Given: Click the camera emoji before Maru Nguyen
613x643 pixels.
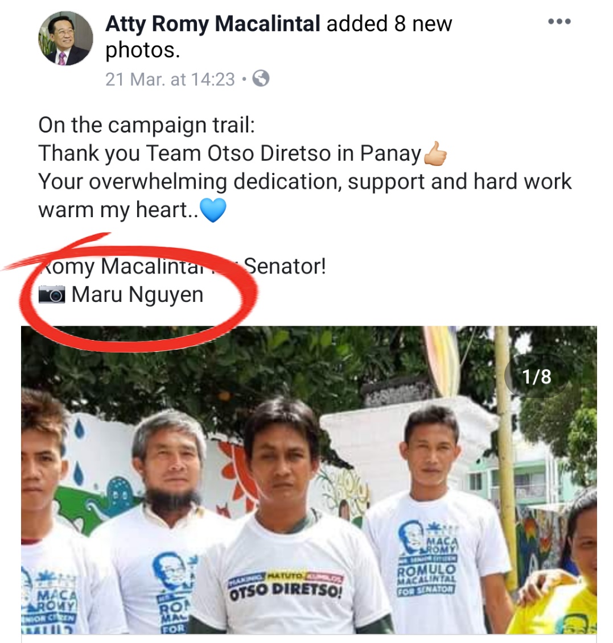Looking at the screenshot, I should (x=51, y=295).
